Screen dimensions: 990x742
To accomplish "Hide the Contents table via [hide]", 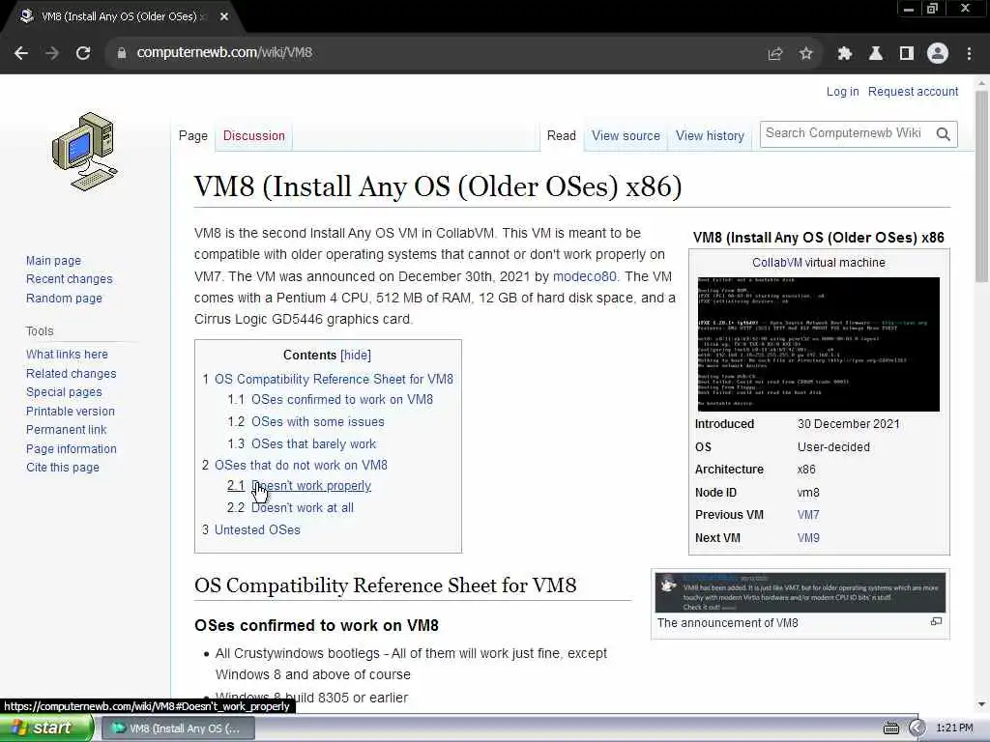I will 356,356.
